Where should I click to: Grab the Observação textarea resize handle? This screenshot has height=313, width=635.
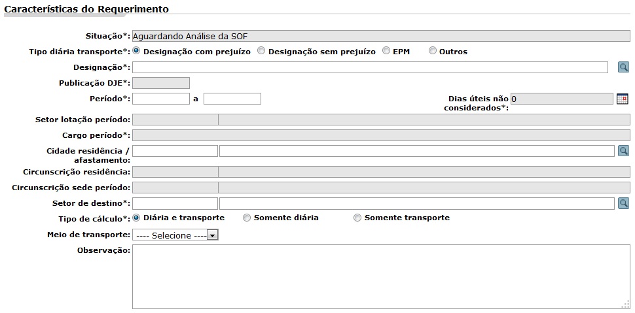(626, 305)
